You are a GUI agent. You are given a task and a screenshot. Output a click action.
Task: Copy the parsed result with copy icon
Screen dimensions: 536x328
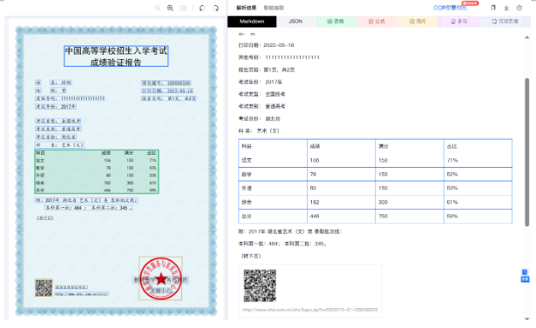(493, 8)
